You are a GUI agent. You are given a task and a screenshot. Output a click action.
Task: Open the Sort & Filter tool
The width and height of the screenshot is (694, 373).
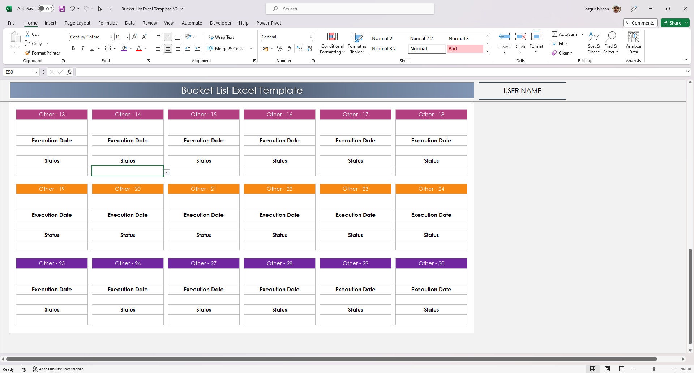coord(594,43)
